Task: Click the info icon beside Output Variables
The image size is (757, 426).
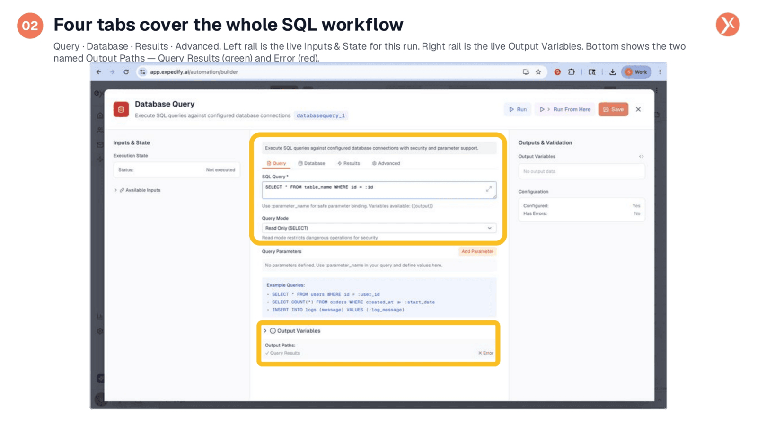Action: 273,331
